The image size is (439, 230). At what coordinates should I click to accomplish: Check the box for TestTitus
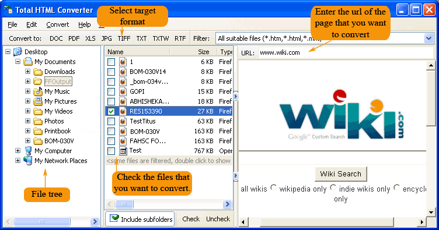tap(111, 122)
